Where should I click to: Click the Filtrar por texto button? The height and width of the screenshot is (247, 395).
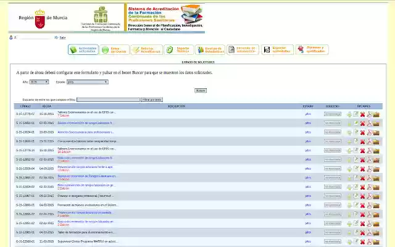152,99
